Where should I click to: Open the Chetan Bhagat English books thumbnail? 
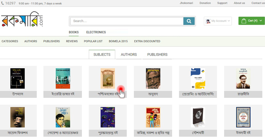(62, 79)
